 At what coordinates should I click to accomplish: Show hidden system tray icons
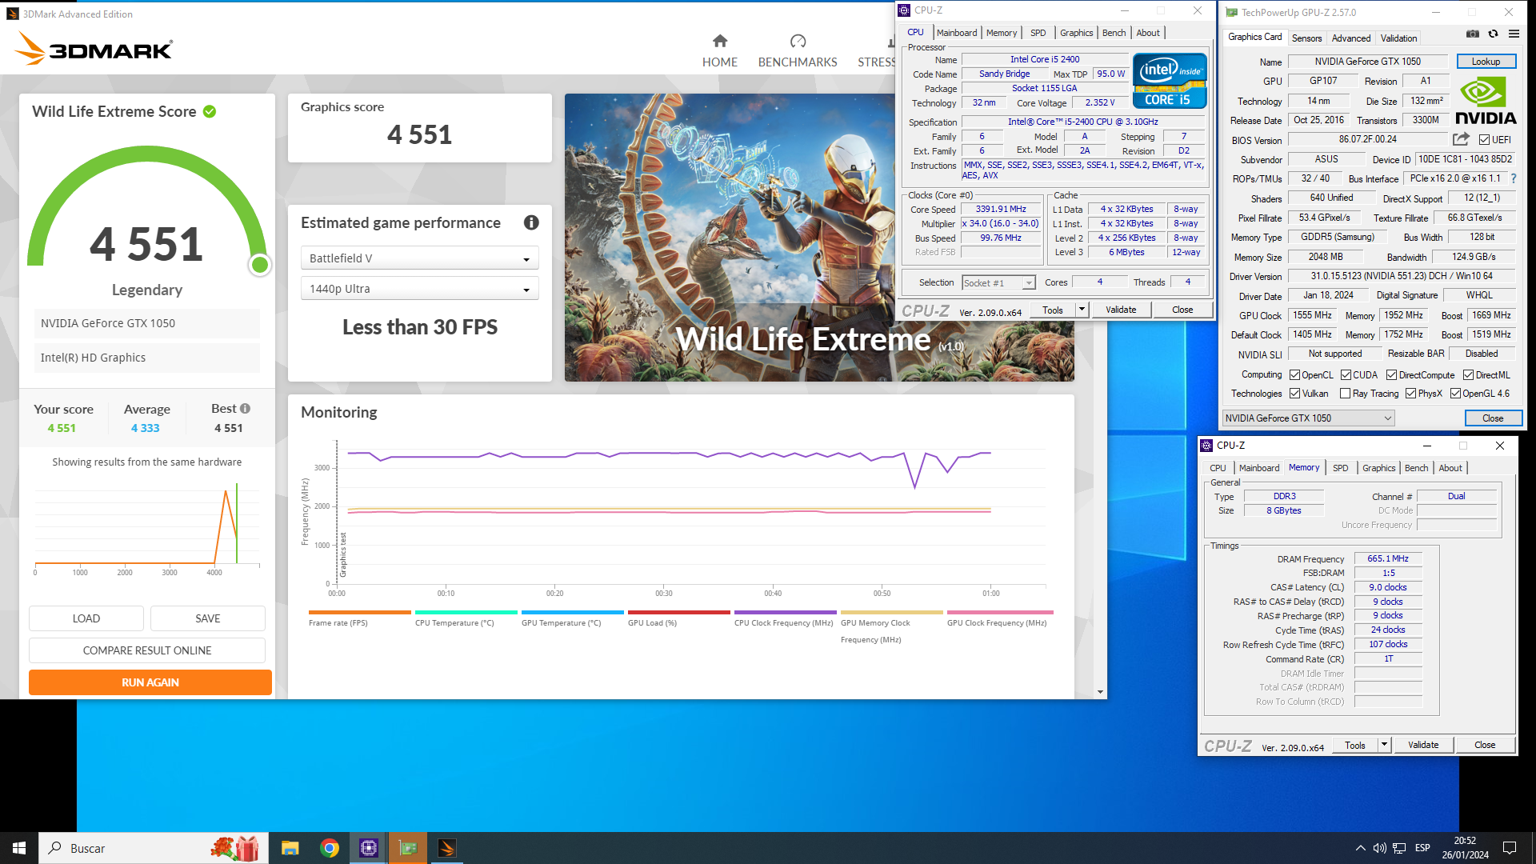point(1361,848)
